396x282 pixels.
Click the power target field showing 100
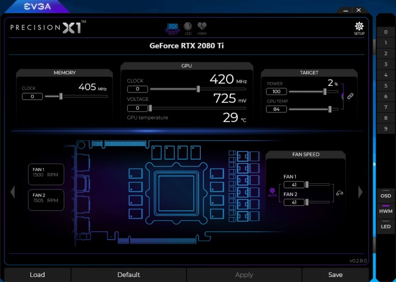tap(277, 91)
